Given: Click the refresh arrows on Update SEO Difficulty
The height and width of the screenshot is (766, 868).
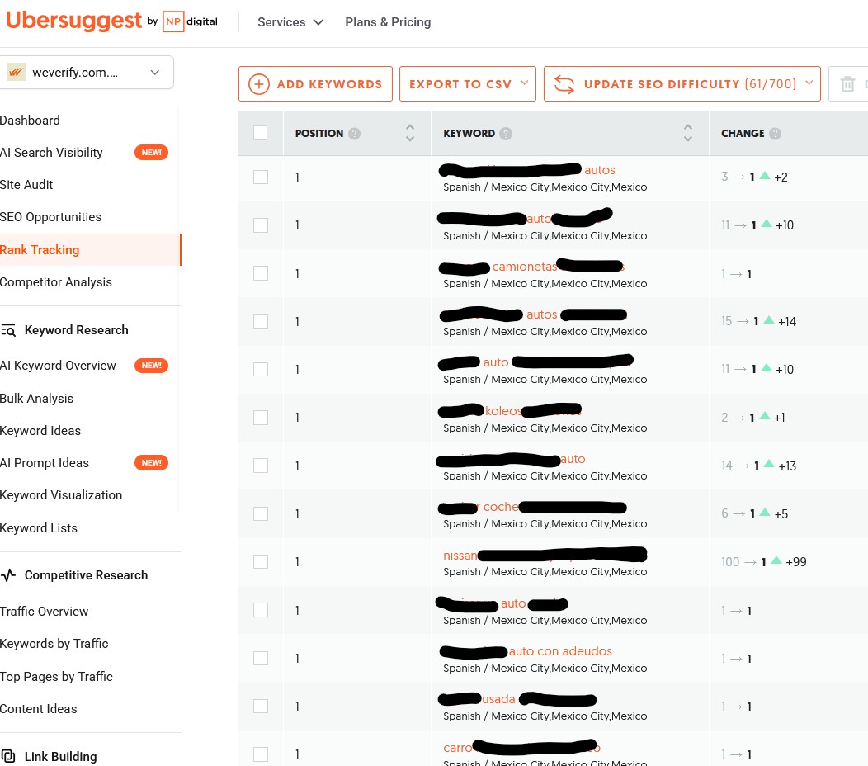Looking at the screenshot, I should pyautogui.click(x=563, y=83).
